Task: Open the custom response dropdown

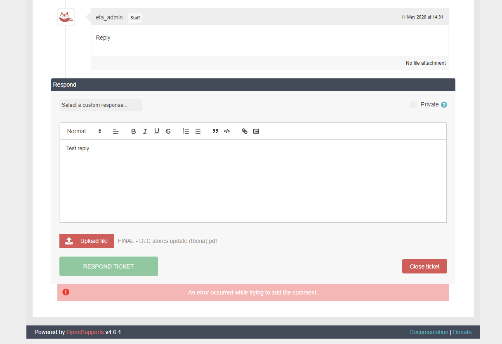Action: pyautogui.click(x=100, y=105)
